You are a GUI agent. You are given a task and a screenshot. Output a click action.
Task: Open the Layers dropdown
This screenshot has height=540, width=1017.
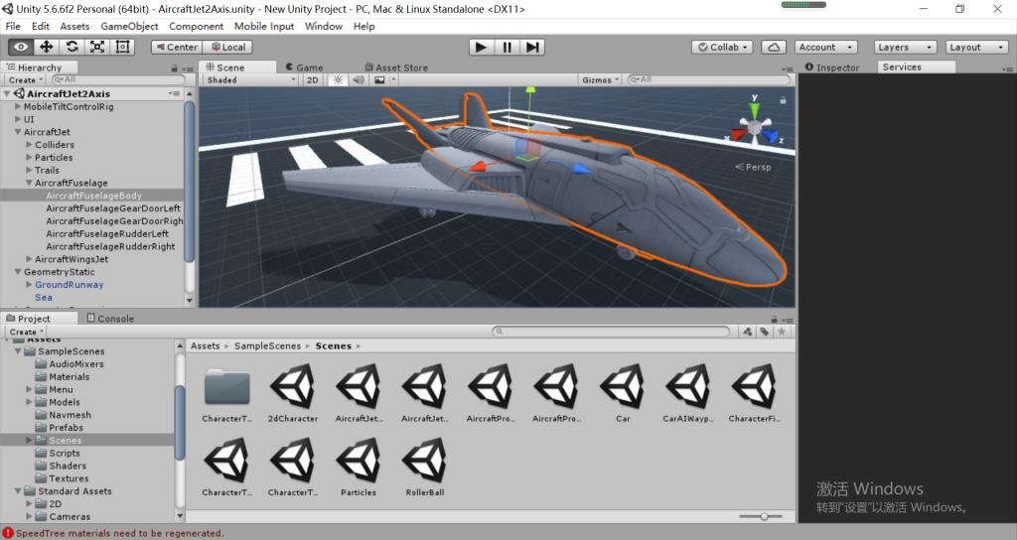click(905, 48)
